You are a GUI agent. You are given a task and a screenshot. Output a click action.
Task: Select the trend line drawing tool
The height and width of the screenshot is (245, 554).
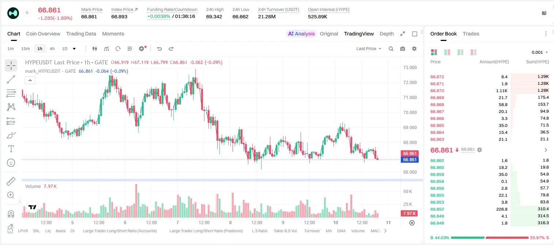click(11, 79)
